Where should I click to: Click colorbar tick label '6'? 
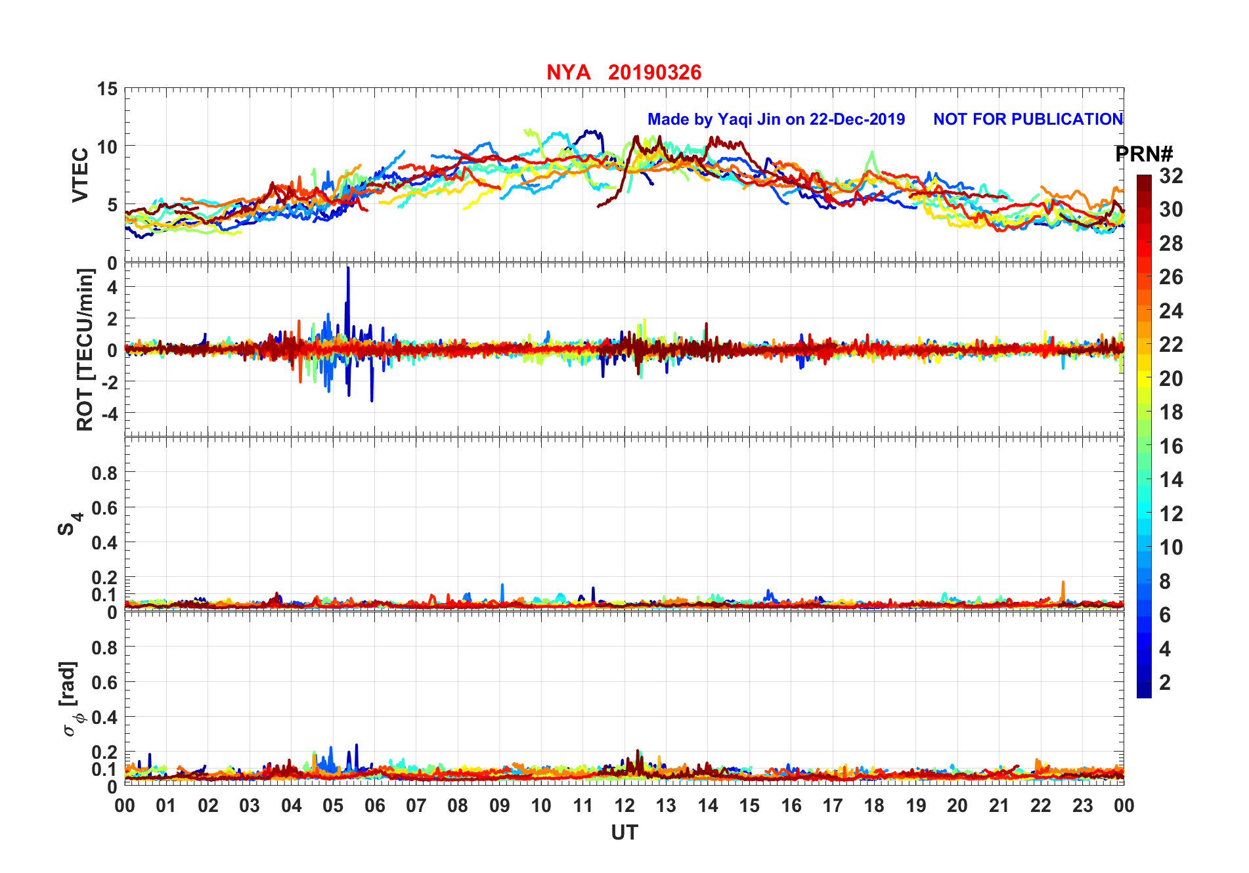click(1165, 615)
